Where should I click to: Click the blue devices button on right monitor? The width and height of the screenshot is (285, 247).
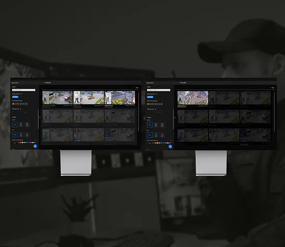(150, 97)
